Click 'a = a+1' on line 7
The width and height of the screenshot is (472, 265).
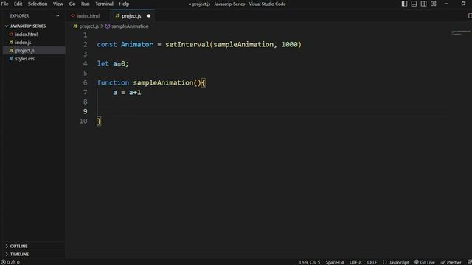pyautogui.click(x=127, y=92)
